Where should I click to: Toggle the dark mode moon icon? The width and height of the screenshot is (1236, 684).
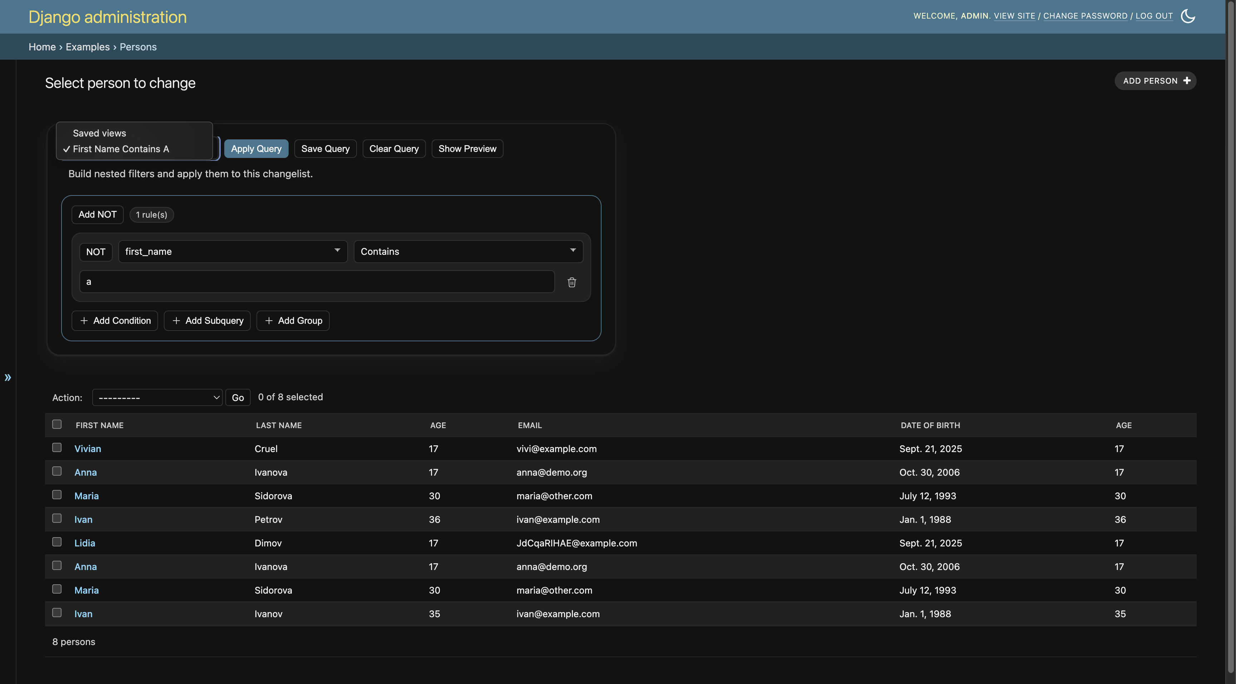pos(1187,16)
